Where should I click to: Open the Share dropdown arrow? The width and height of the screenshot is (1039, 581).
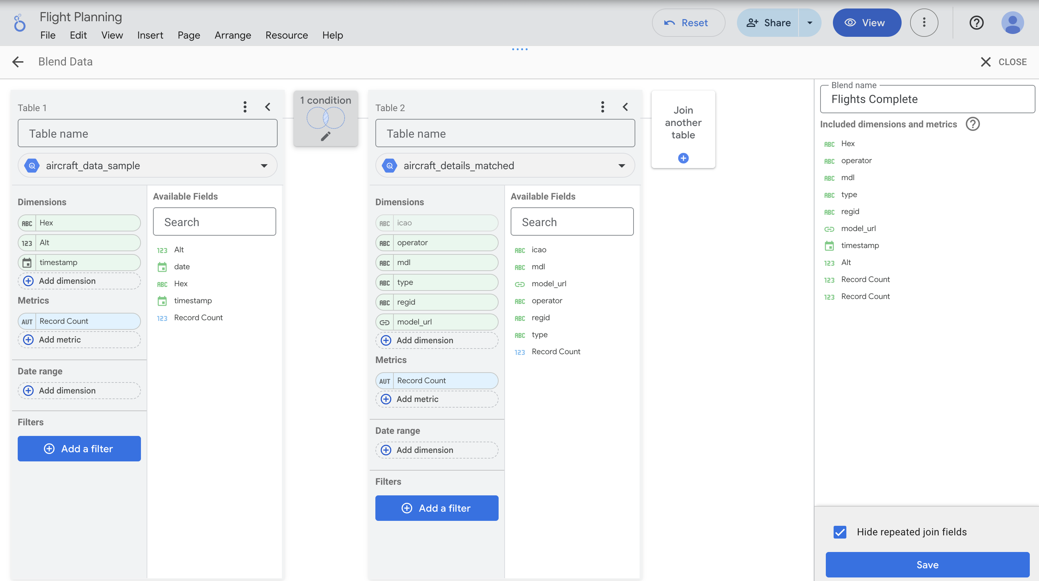coord(810,23)
